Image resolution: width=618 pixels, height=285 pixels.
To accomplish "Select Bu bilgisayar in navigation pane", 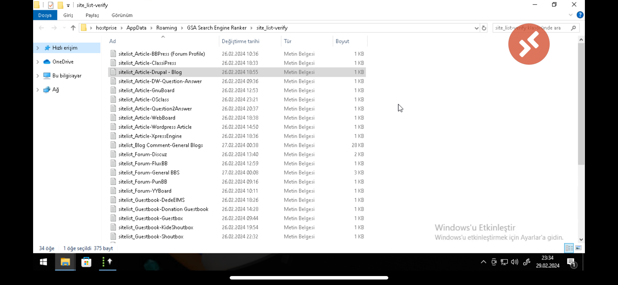I will pos(67,76).
